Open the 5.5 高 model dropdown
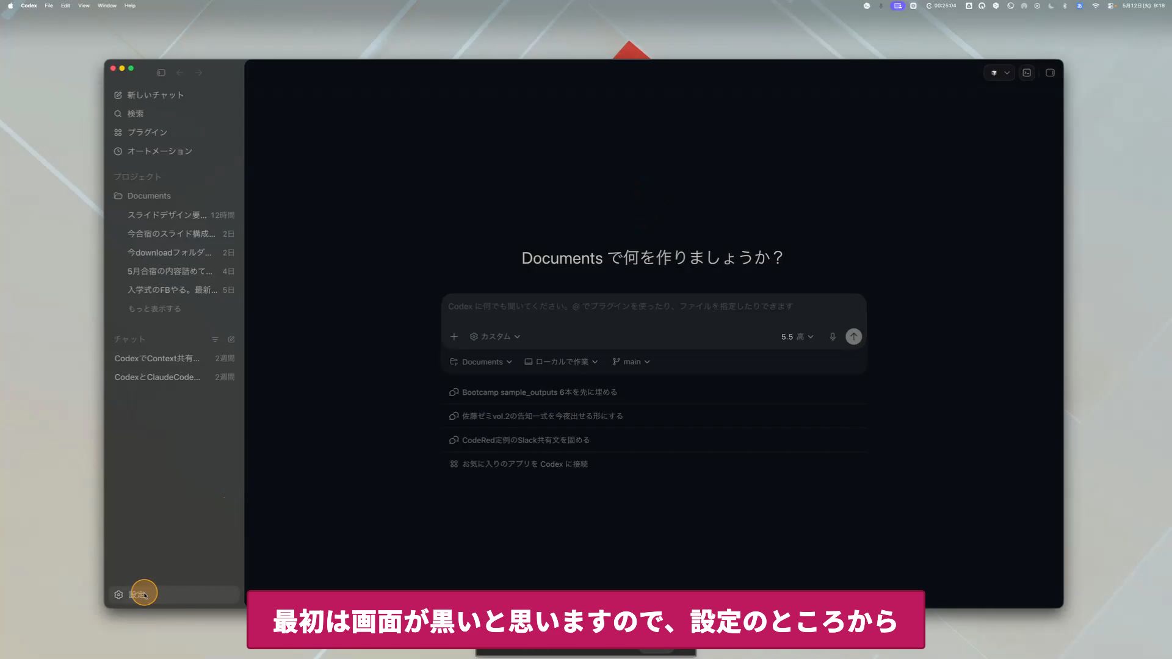The image size is (1172, 659). point(797,337)
